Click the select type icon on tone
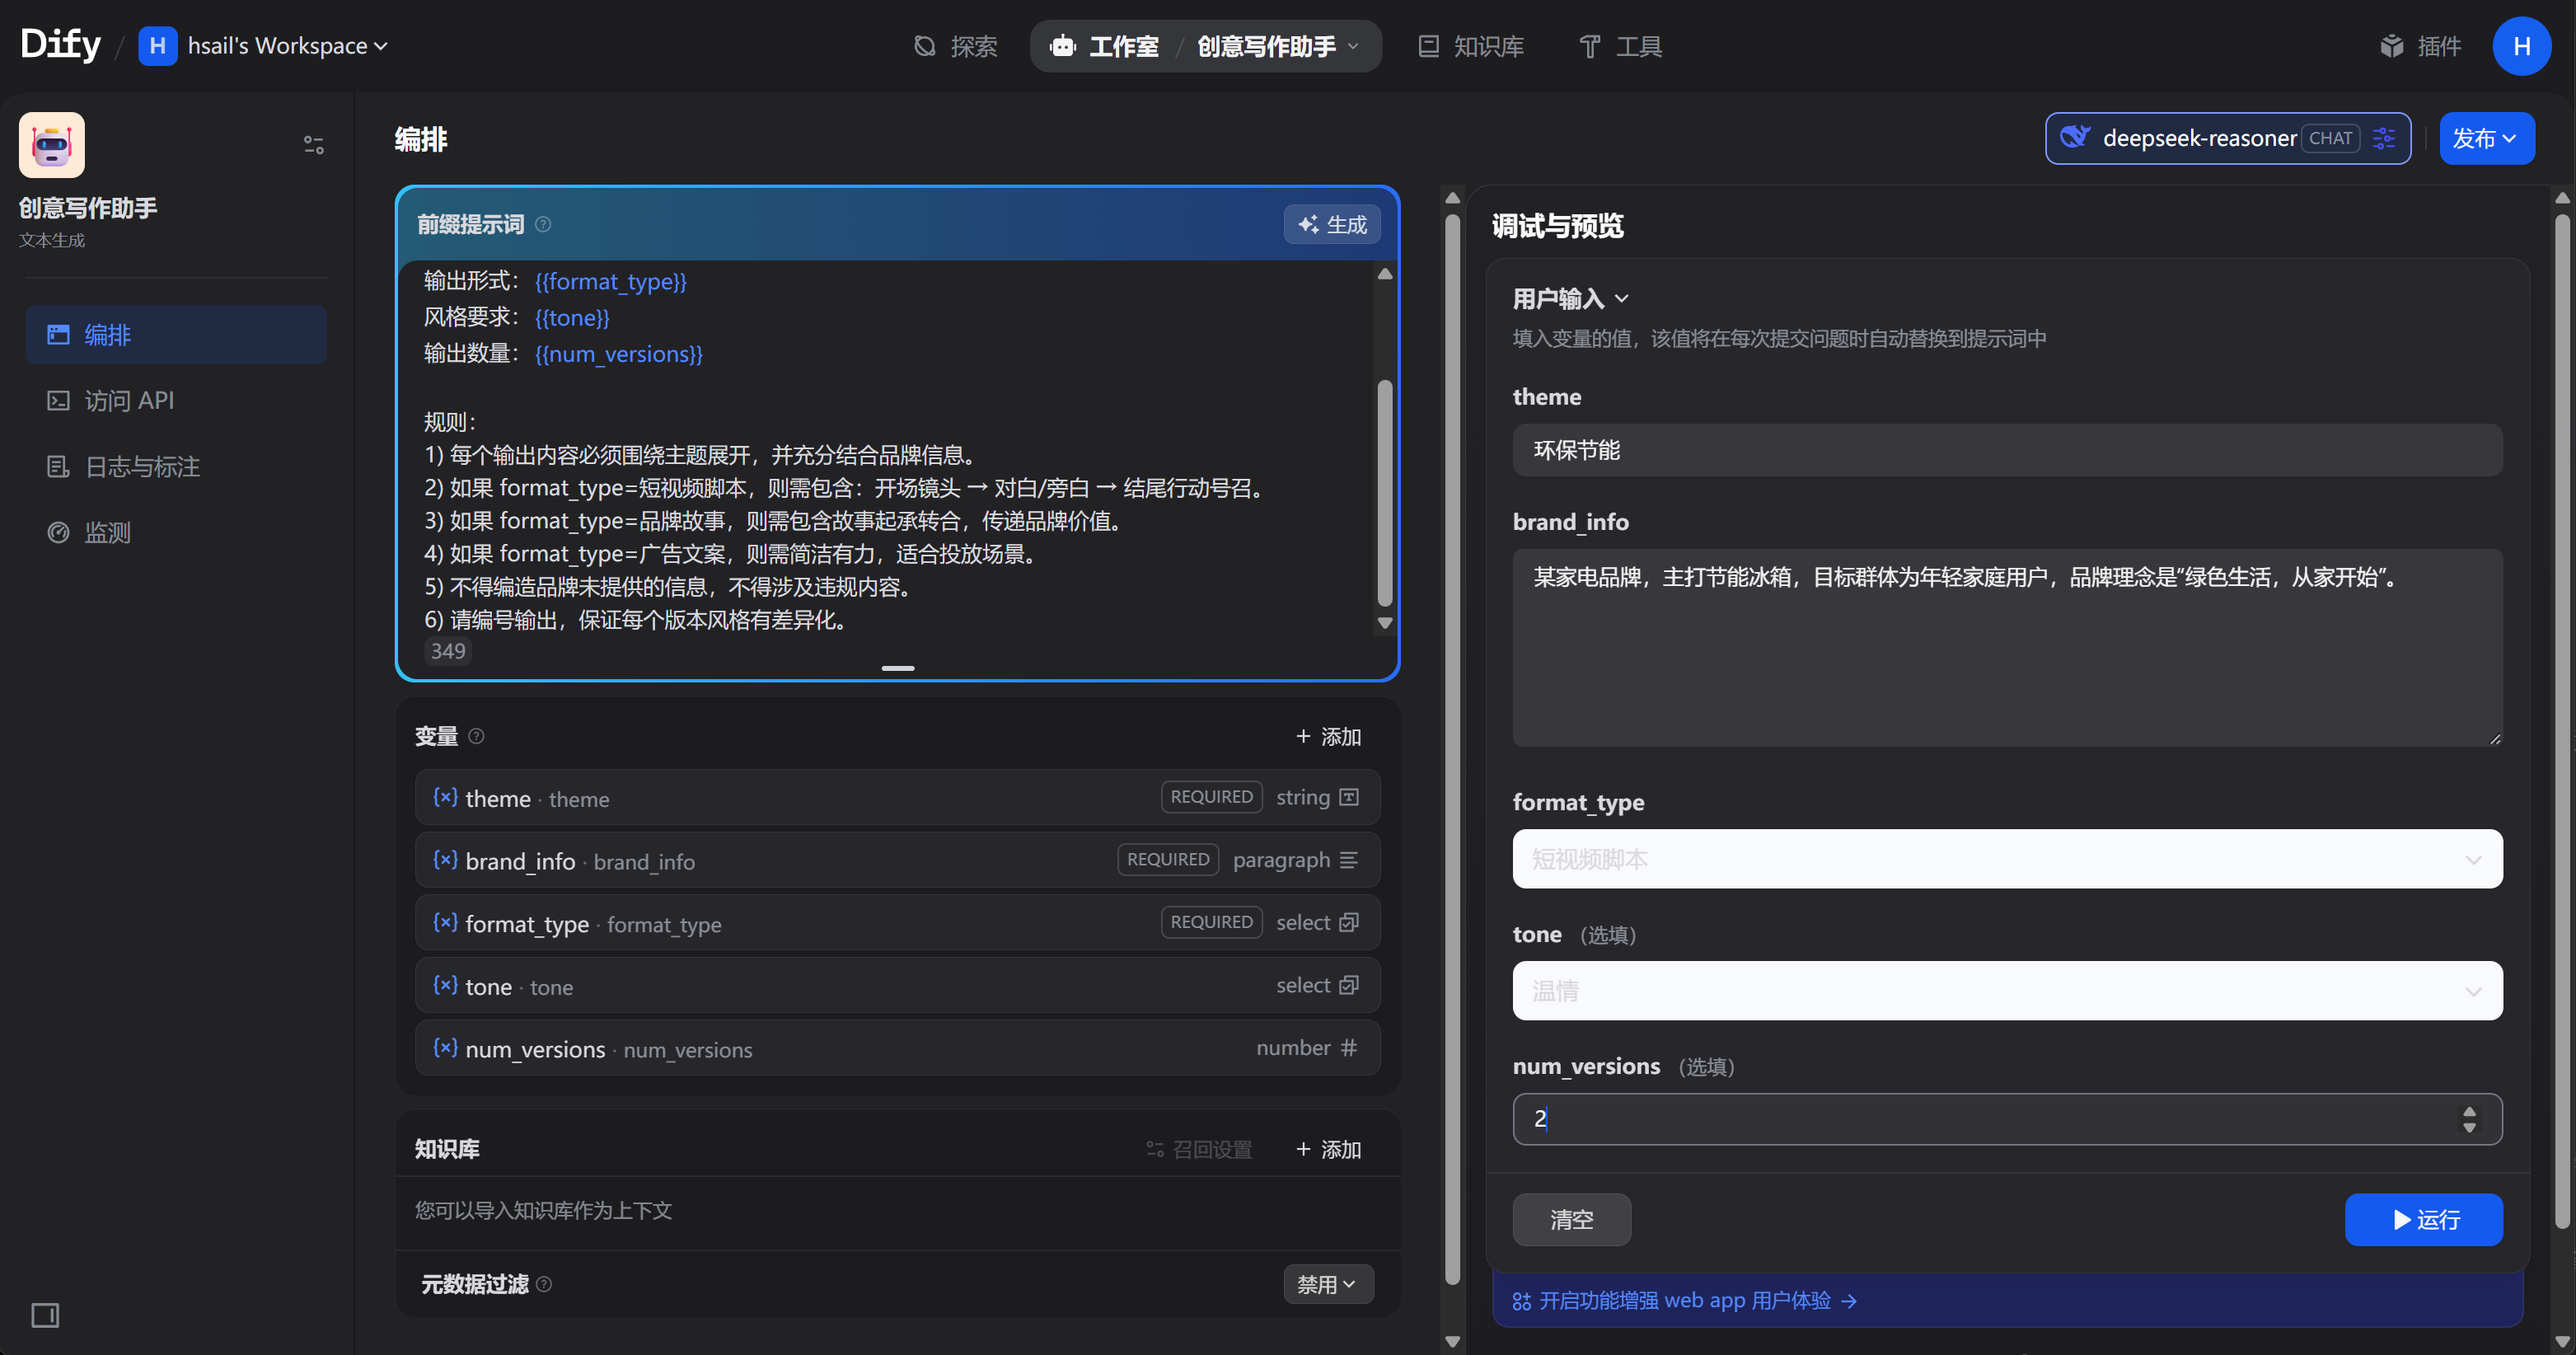 pyautogui.click(x=1349, y=985)
